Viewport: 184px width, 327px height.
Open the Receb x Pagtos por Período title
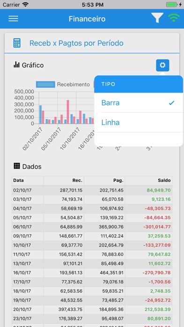point(76,43)
